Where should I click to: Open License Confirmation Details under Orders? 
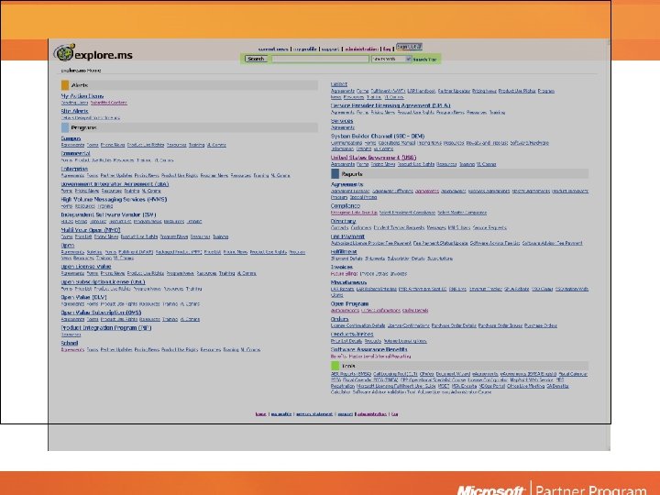coord(357,325)
